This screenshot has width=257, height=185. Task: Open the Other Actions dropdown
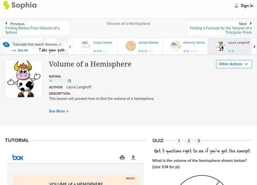(x=233, y=64)
